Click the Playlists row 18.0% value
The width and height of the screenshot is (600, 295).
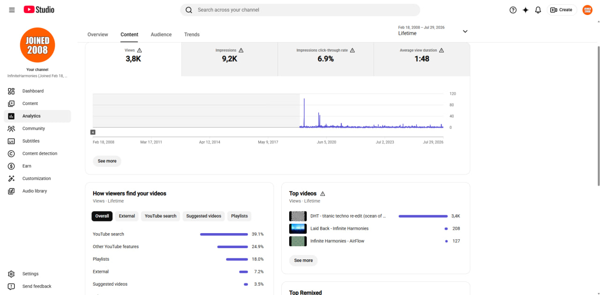(258, 259)
